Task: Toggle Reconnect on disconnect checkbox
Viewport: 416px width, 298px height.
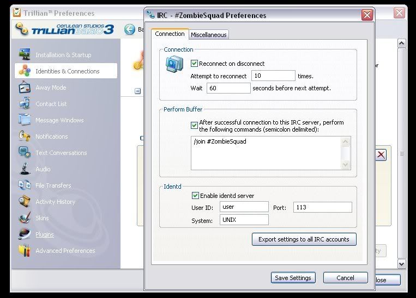Action: click(x=194, y=64)
